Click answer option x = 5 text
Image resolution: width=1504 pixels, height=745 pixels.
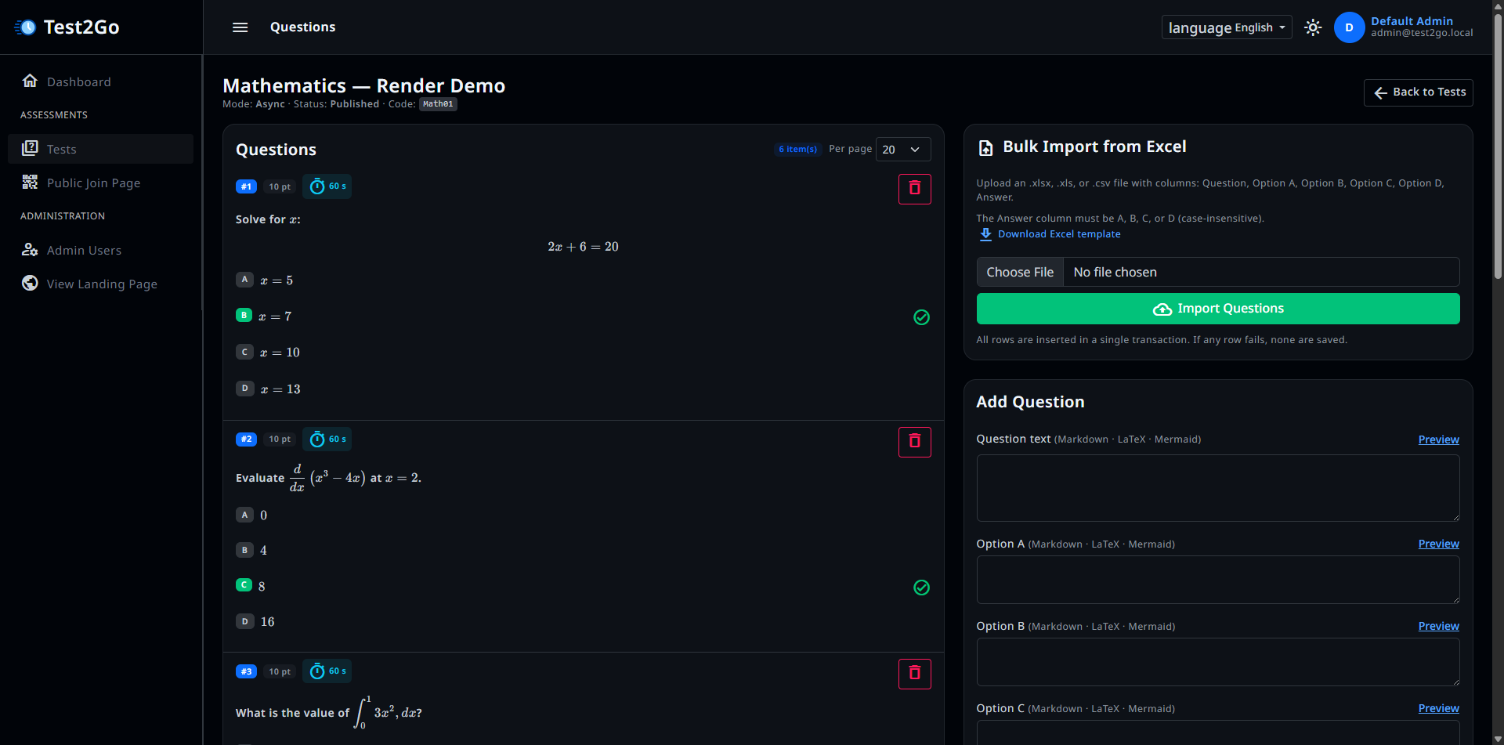tap(277, 280)
